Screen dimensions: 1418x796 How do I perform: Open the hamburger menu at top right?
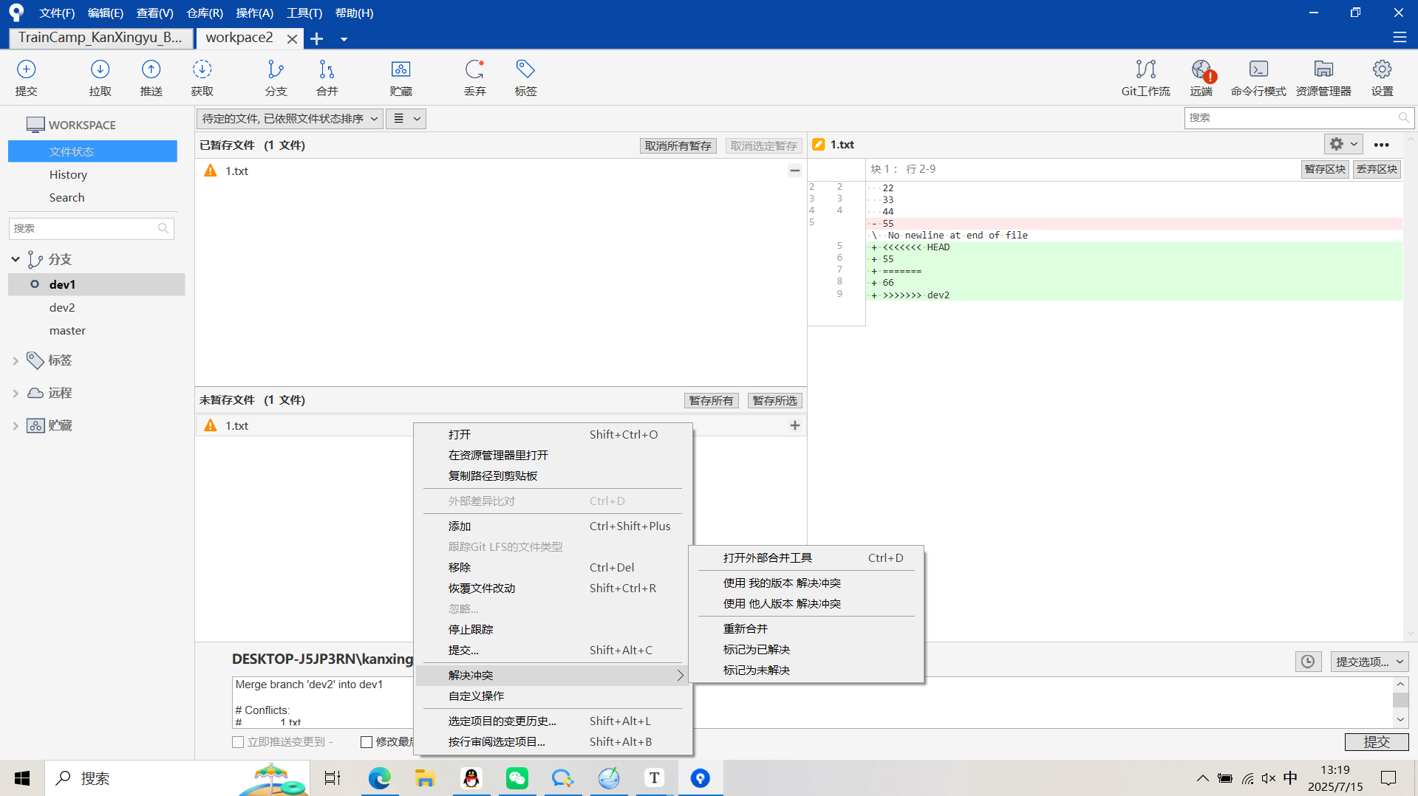tap(1400, 37)
